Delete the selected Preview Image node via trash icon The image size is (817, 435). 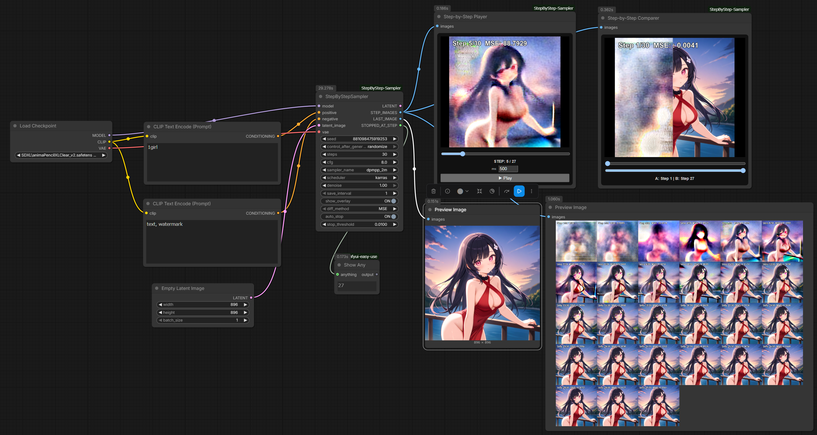coord(433,191)
